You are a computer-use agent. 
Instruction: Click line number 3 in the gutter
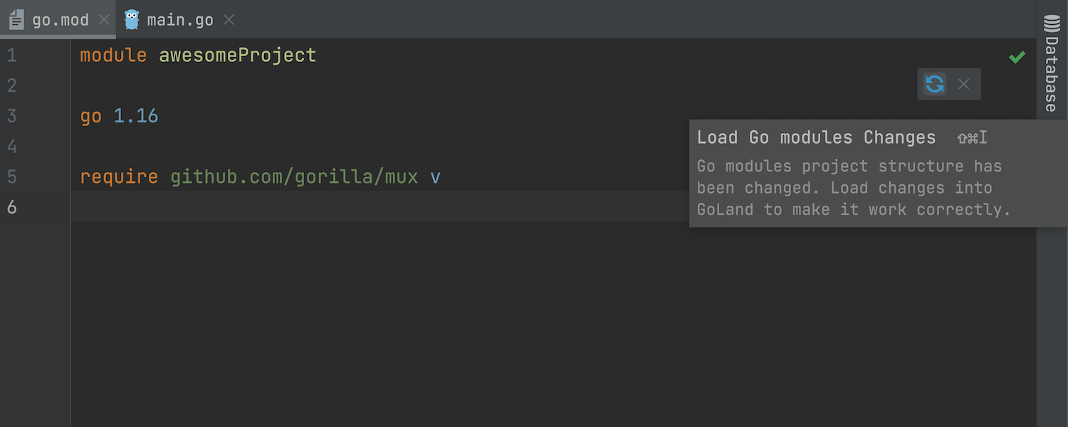(11, 116)
